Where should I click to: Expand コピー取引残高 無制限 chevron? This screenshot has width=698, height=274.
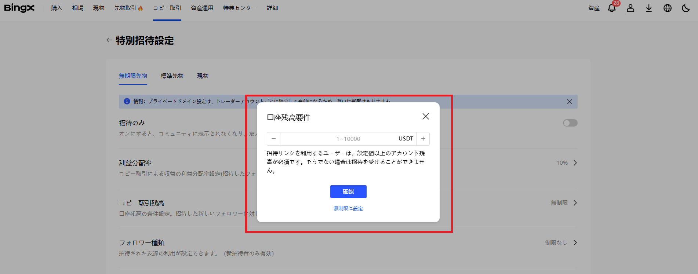click(x=575, y=203)
